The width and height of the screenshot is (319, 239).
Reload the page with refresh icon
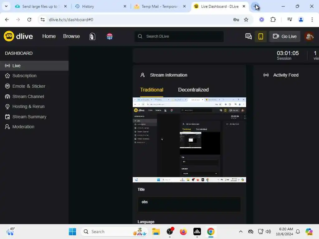click(x=29, y=20)
